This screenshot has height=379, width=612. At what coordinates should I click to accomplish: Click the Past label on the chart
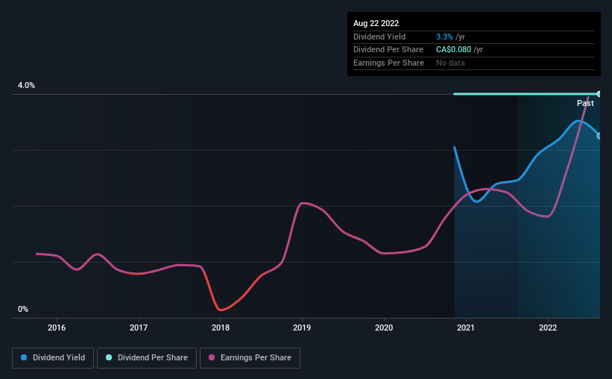(585, 103)
